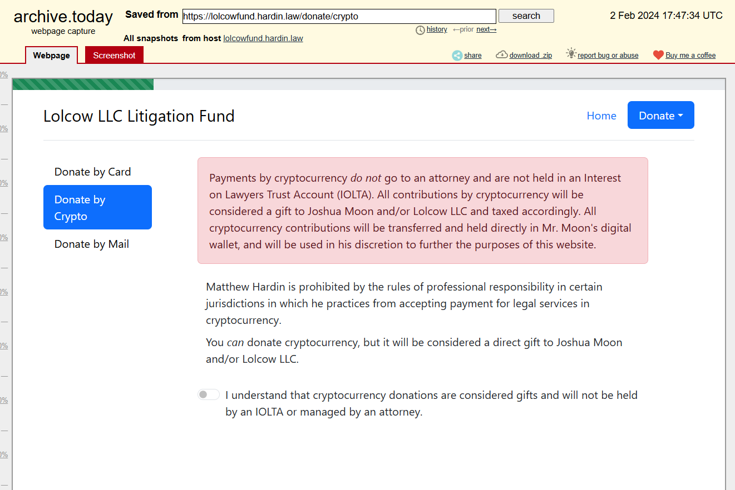Viewport: 735px width, 490px height.
Task: Click the archive.today logo
Action: pyautogui.click(x=63, y=17)
